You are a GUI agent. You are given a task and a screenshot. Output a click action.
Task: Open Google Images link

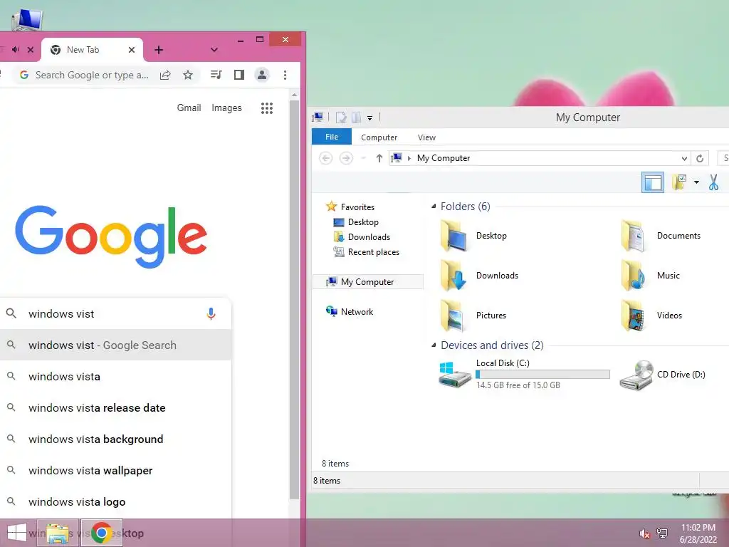226,108
